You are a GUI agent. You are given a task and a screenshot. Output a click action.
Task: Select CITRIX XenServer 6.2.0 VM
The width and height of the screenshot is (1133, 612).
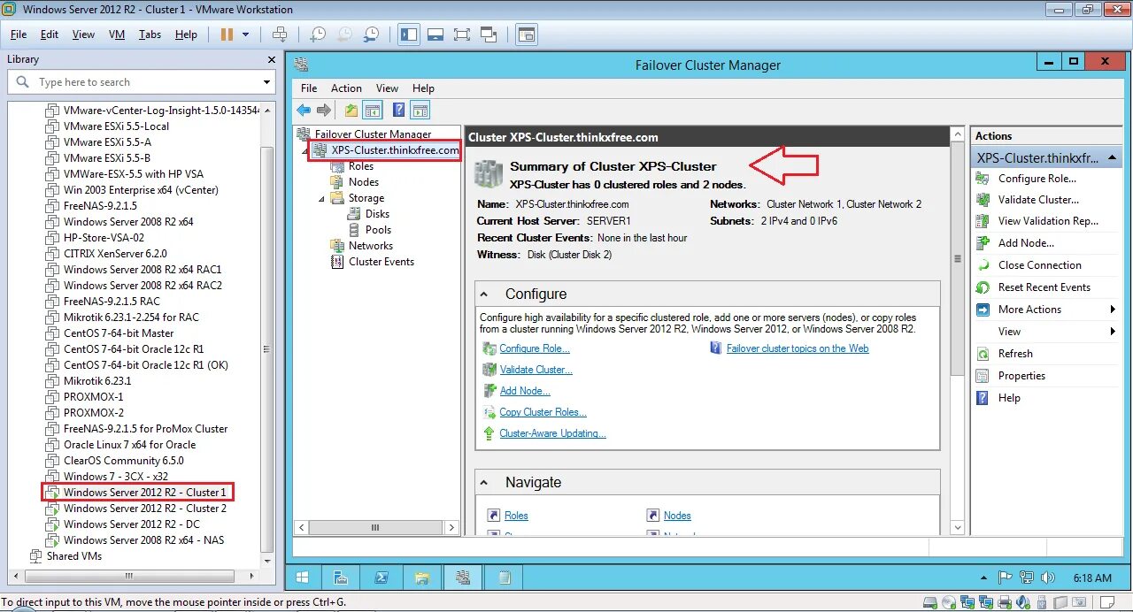point(115,254)
